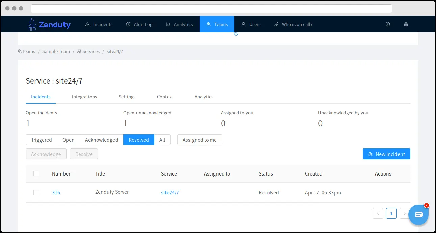Switch to the Incidents service tab
This screenshot has width=436, height=233.
41,97
